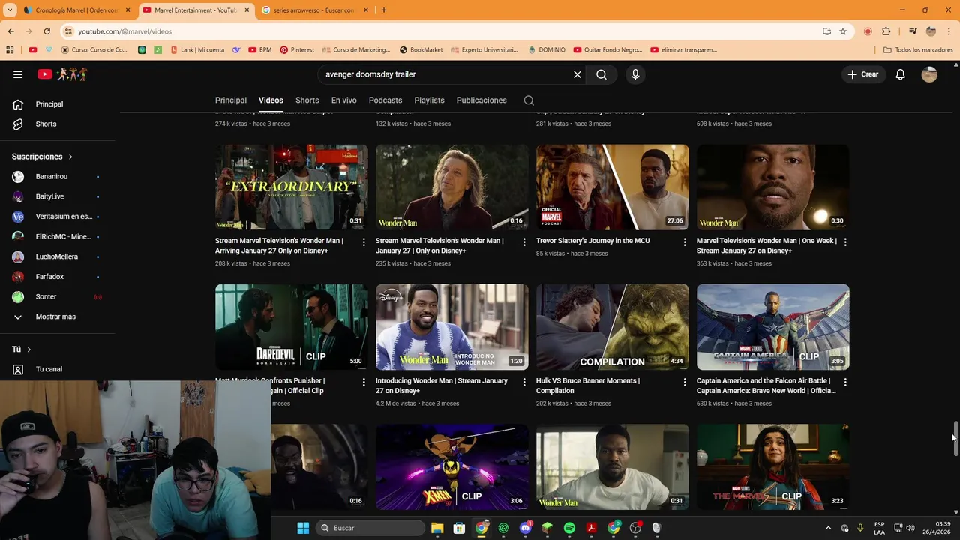Open Chrome tab search dropdown
Viewport: 960px width, 540px height.
(x=10, y=10)
